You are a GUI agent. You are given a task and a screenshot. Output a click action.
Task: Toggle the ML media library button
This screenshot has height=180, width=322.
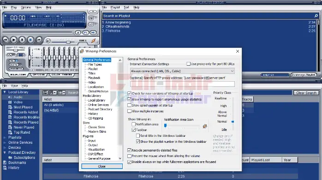click(x=93, y=33)
